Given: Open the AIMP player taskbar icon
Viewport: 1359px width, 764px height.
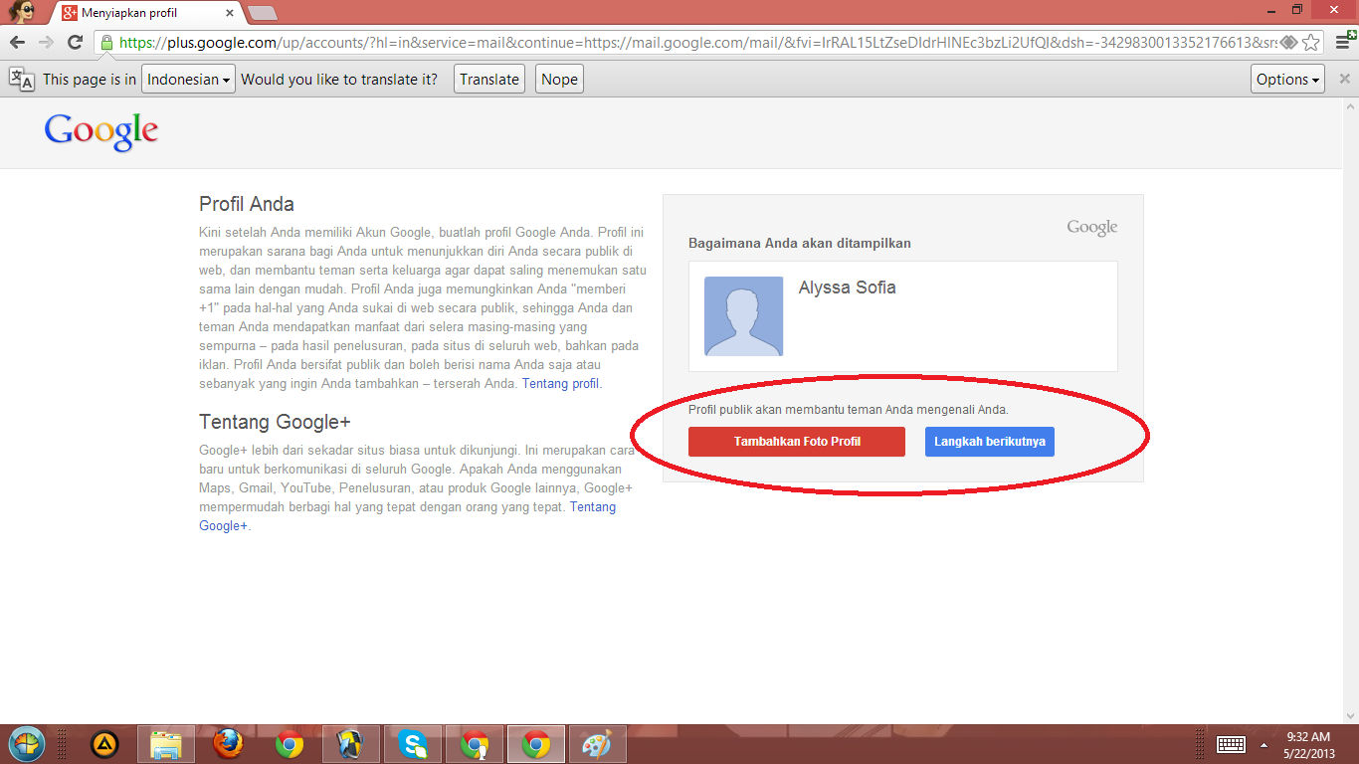Looking at the screenshot, I should (x=105, y=744).
